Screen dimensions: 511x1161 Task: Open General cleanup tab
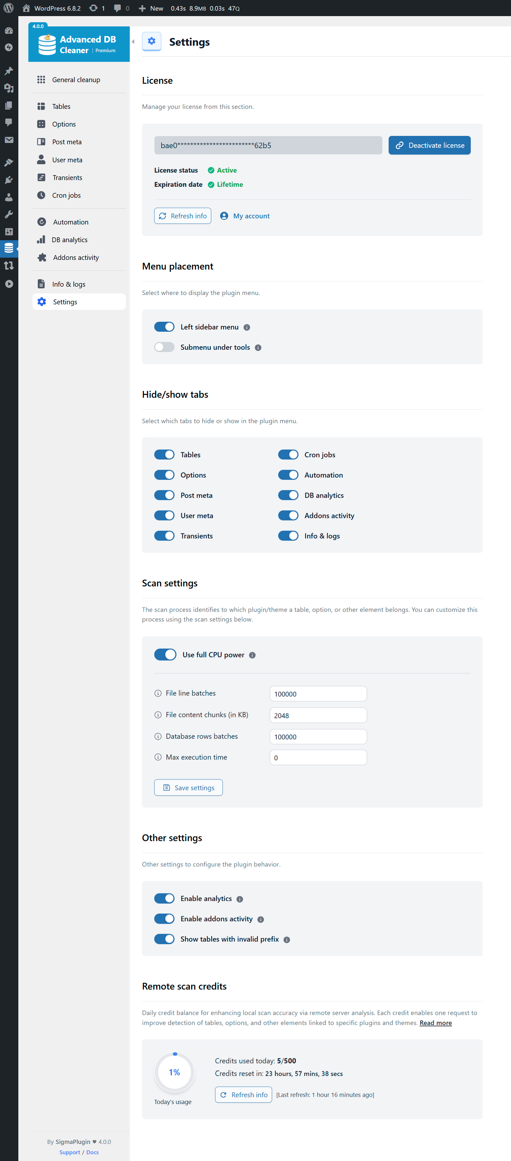(79, 79)
